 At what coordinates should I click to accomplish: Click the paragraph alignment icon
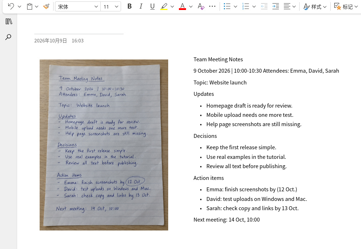pos(287,6)
